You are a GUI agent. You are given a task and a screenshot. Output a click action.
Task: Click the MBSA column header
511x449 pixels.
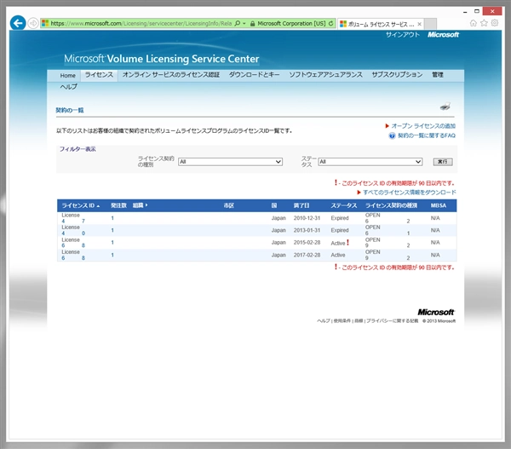coord(439,205)
